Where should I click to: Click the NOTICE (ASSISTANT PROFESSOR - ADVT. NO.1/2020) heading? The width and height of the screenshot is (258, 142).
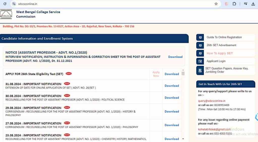46,53
